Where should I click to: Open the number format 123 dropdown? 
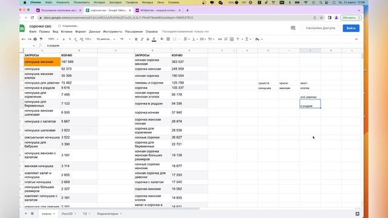tap(88, 39)
